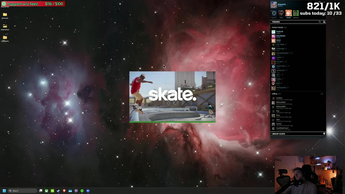Open the Mats favorite chat avatar

coord(281,13)
